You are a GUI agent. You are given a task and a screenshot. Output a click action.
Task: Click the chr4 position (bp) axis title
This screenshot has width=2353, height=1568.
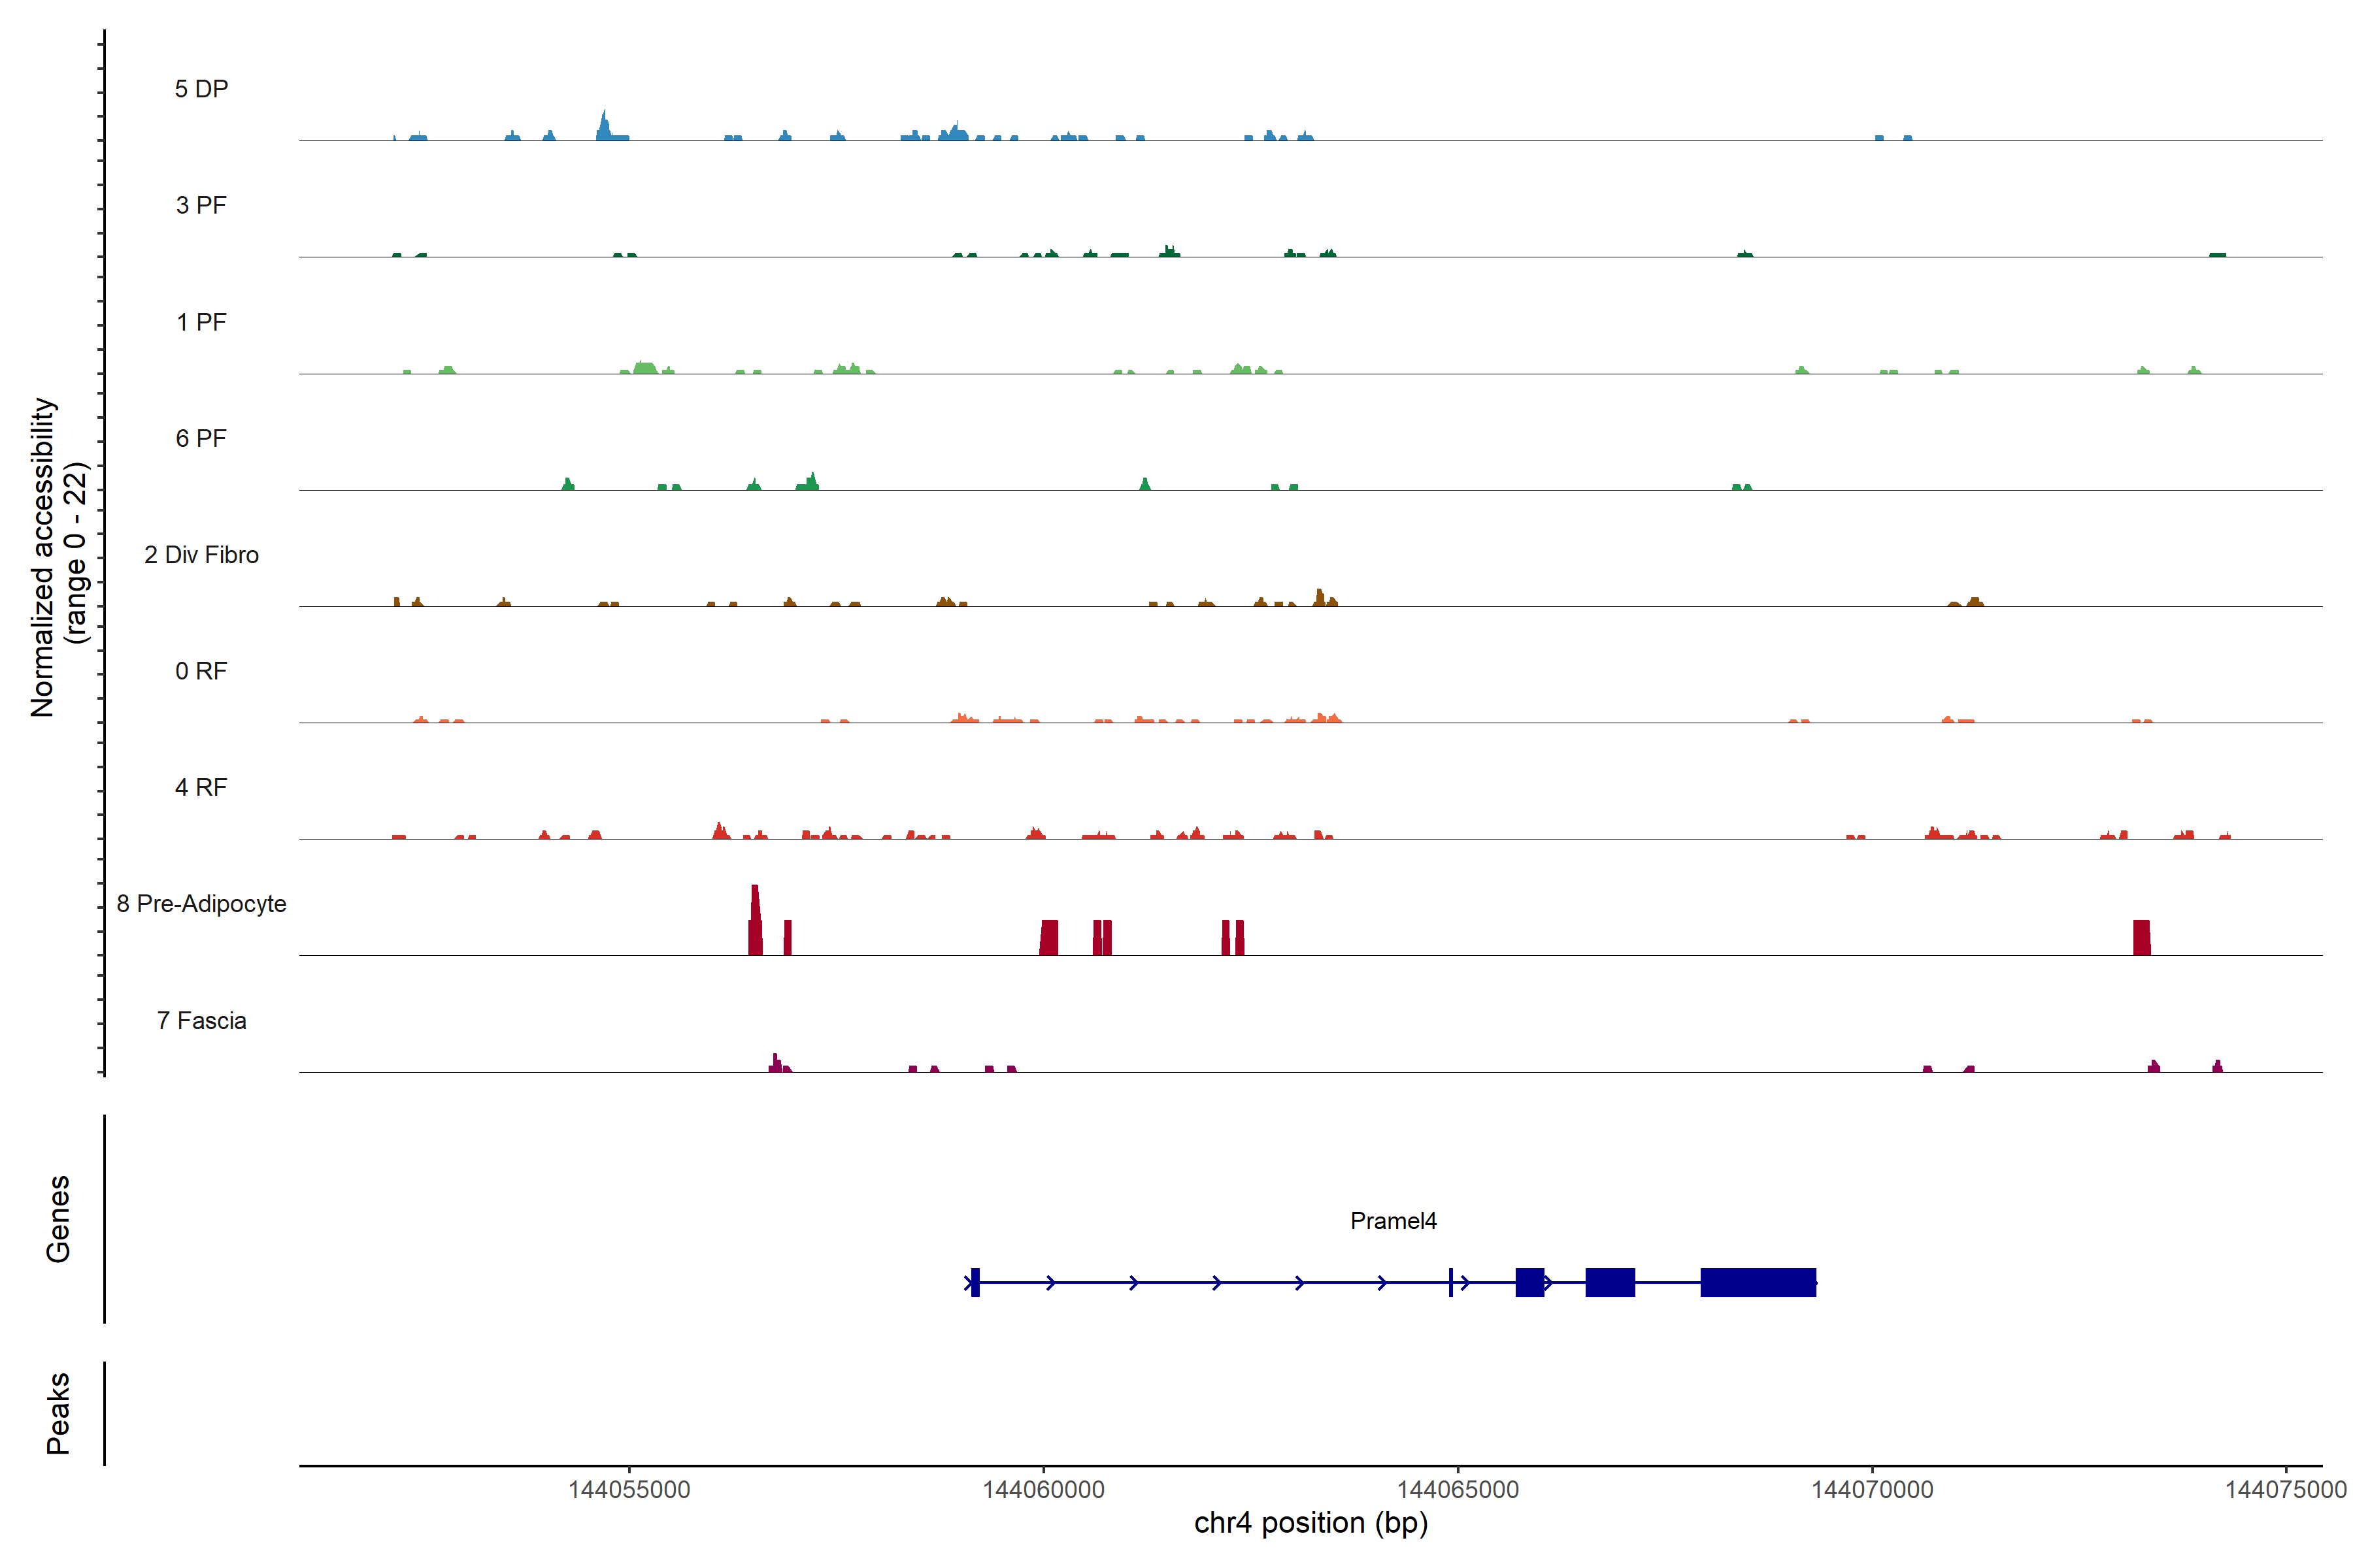point(1310,1523)
